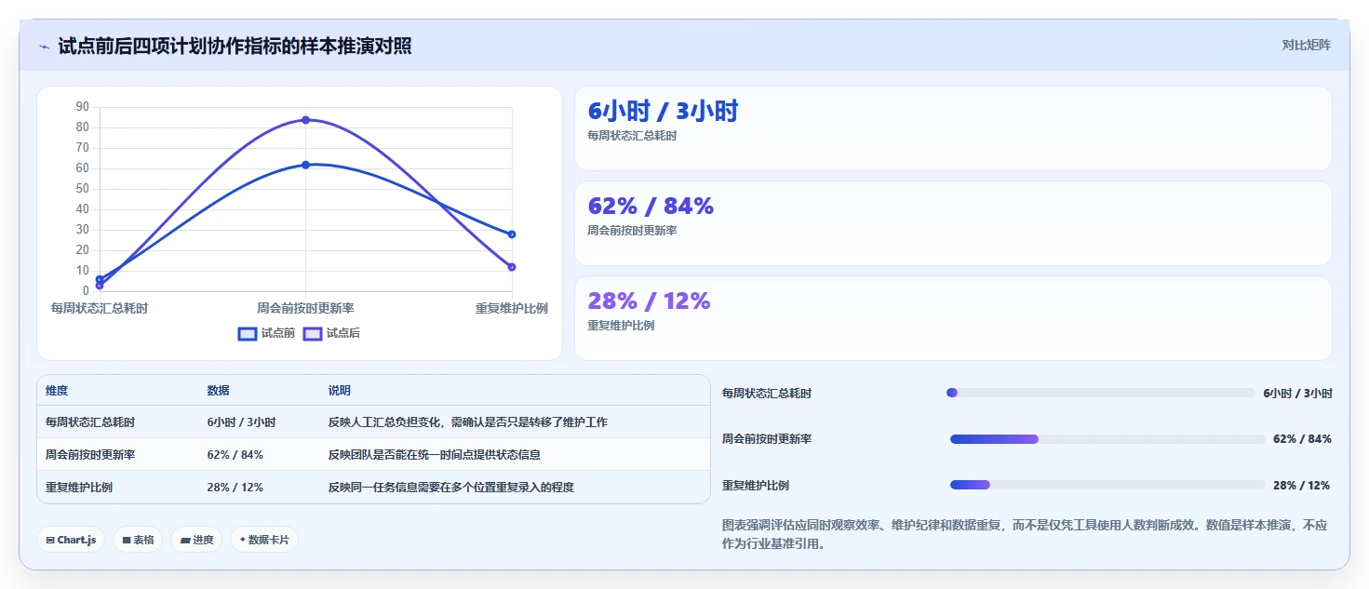Image resolution: width=1369 pixels, height=589 pixels.
Task: Click the 维度 column header
Action: [x=57, y=391]
